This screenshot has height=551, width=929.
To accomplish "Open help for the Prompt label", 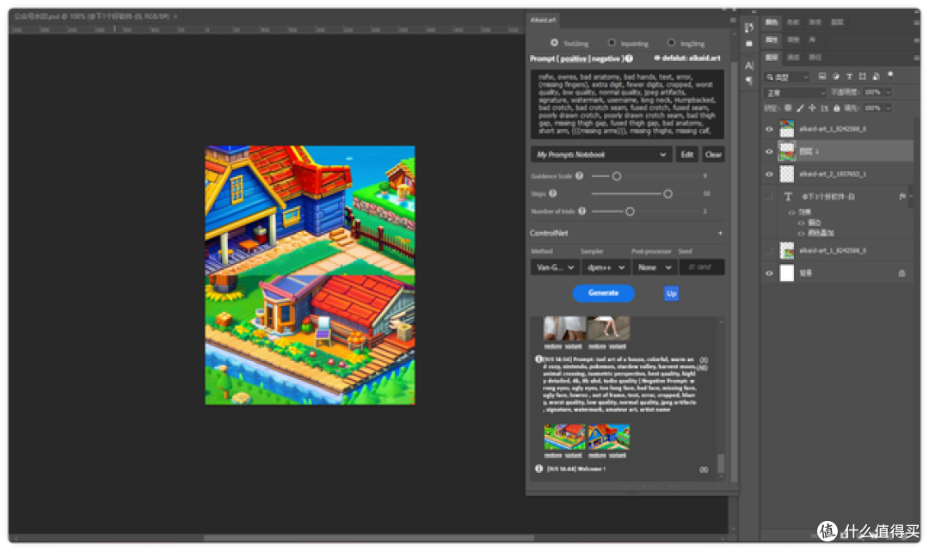I will [629, 58].
